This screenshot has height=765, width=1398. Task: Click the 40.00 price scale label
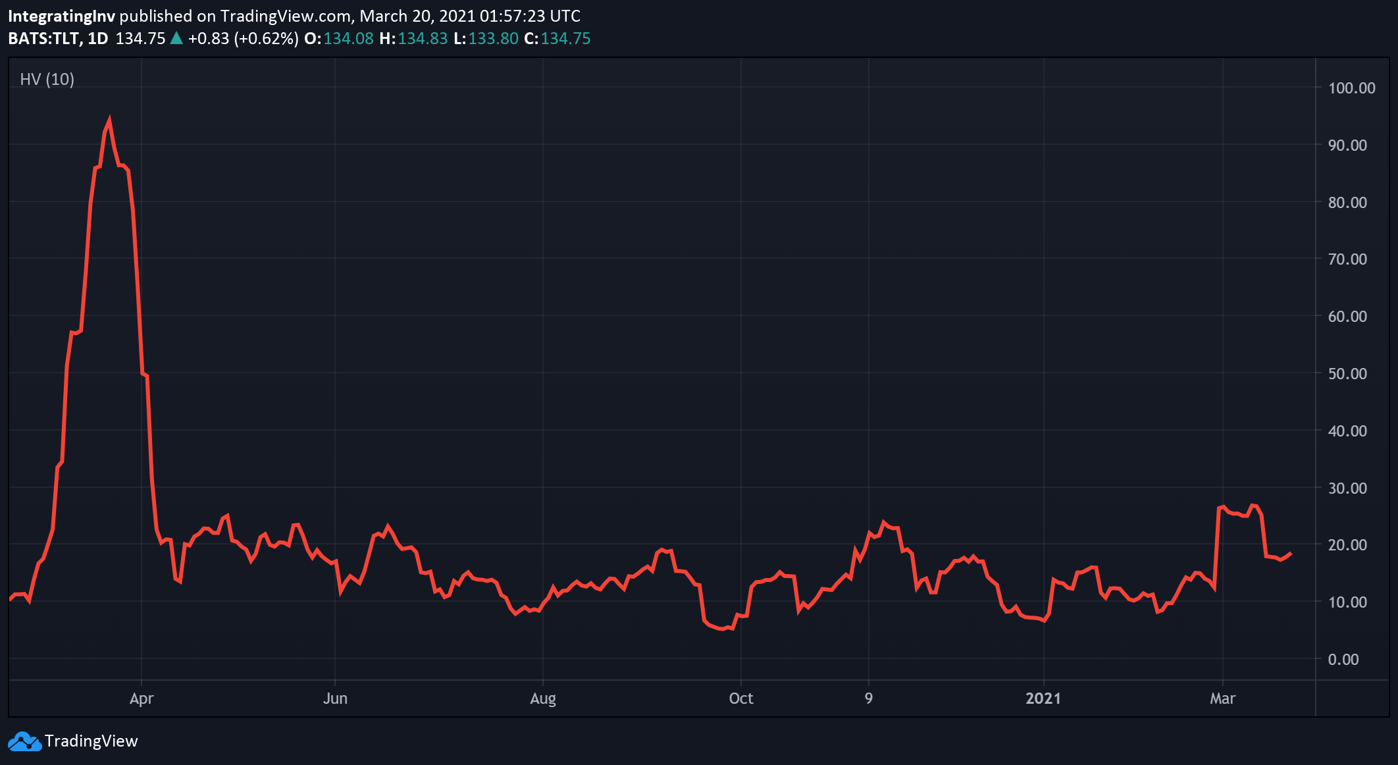pos(1347,431)
